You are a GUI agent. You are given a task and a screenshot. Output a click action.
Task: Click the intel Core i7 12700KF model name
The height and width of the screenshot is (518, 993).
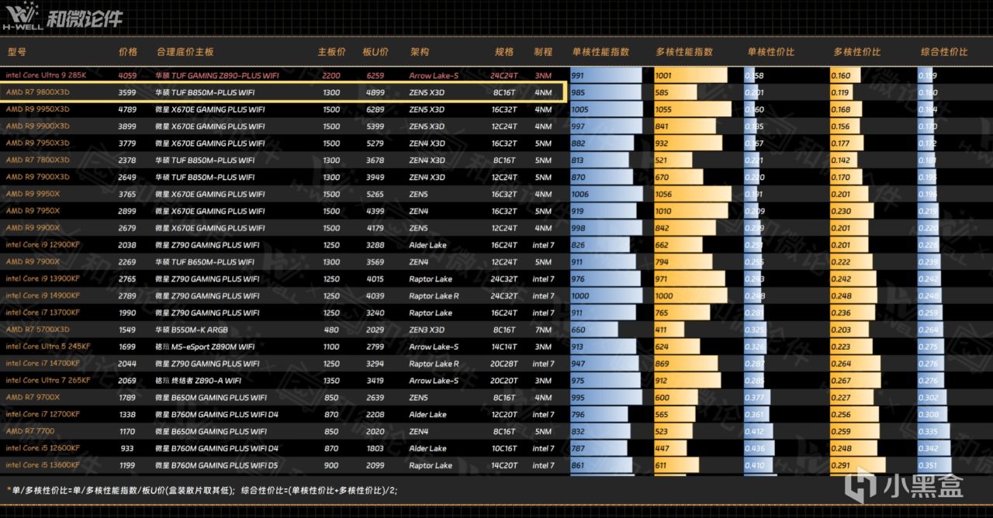(43, 414)
